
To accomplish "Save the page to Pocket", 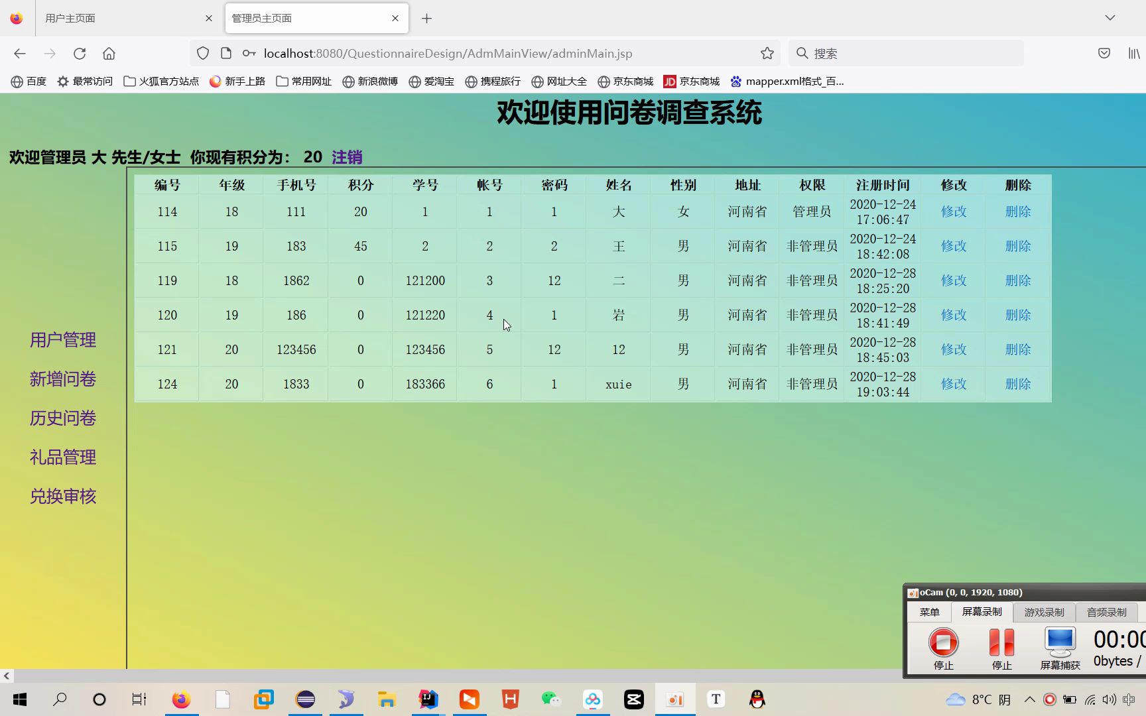I will tap(1103, 53).
